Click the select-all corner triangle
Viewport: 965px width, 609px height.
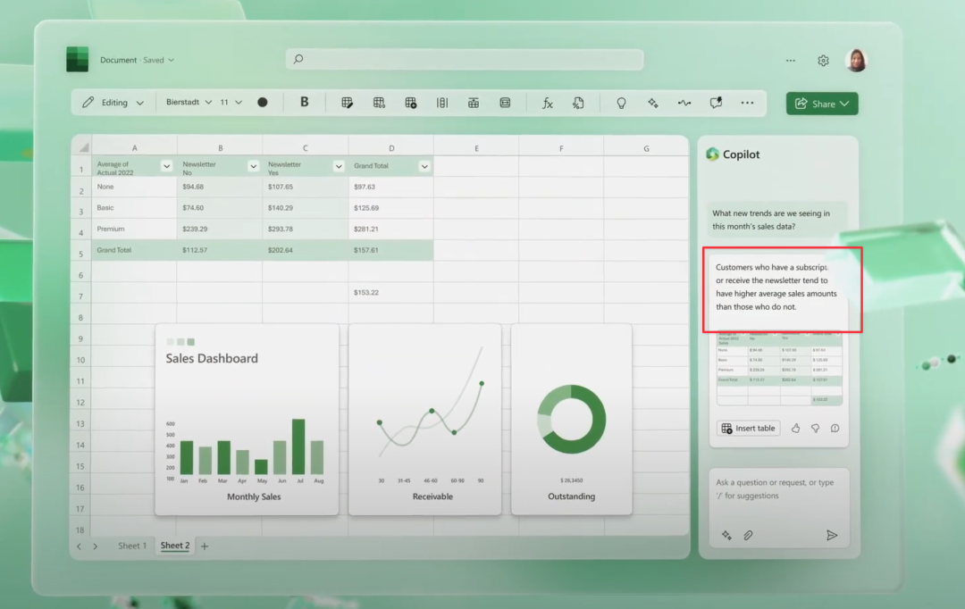pos(83,147)
